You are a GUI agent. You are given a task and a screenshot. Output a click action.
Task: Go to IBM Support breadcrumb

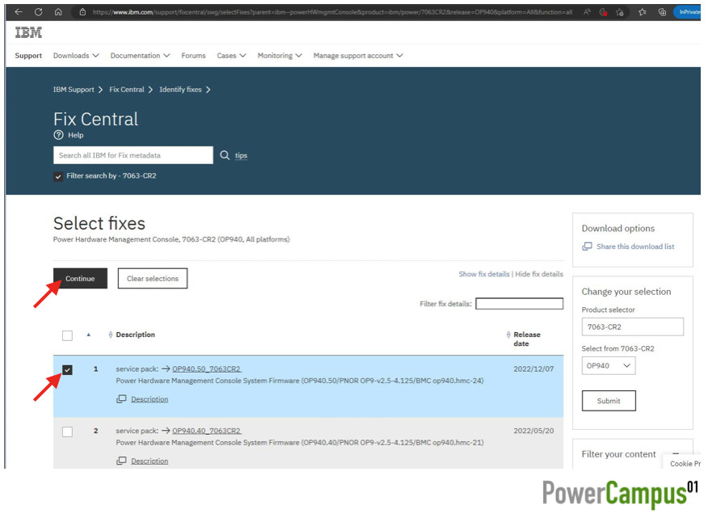pos(74,90)
